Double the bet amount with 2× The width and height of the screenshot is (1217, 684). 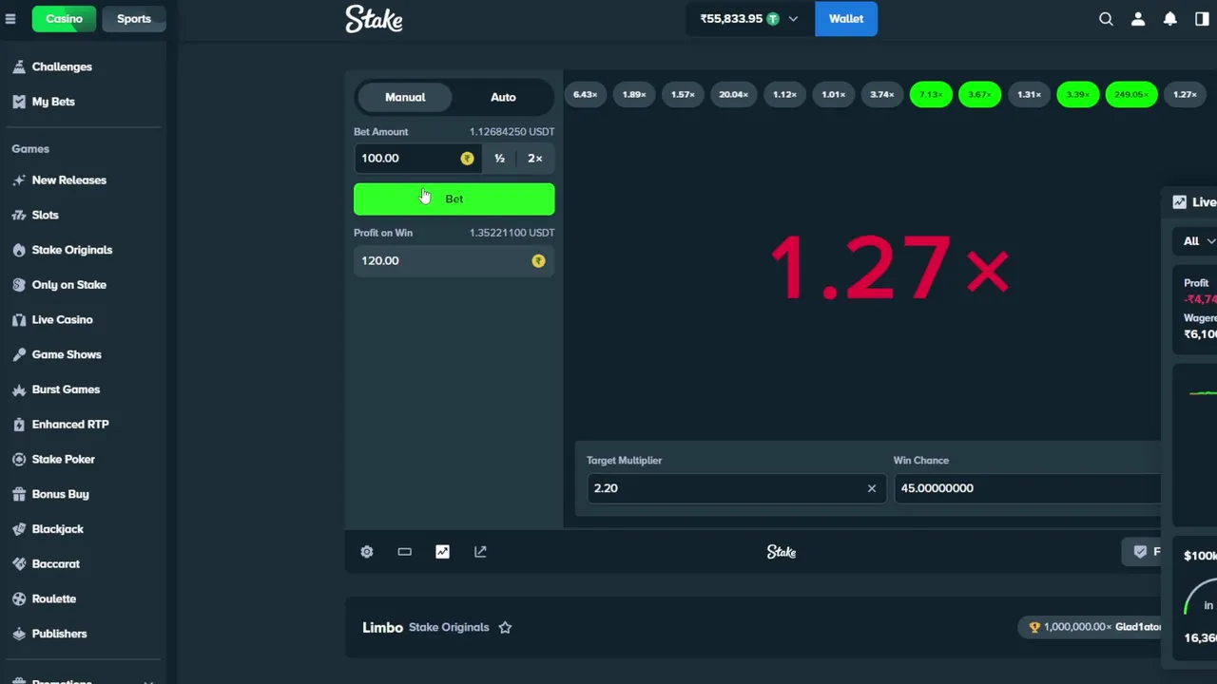click(535, 159)
